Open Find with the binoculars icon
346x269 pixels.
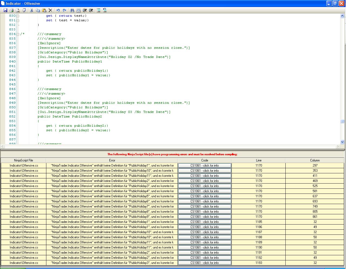tap(72, 10)
